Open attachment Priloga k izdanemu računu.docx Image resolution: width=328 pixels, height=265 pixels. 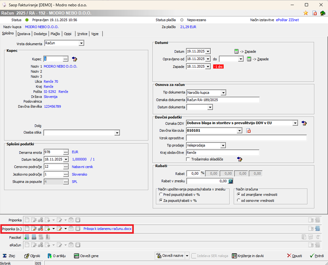[x=107, y=229]
